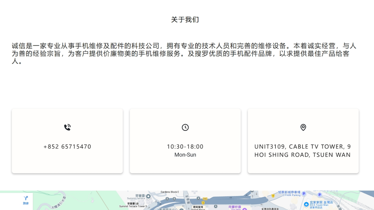Click the phone call icon

click(67, 127)
